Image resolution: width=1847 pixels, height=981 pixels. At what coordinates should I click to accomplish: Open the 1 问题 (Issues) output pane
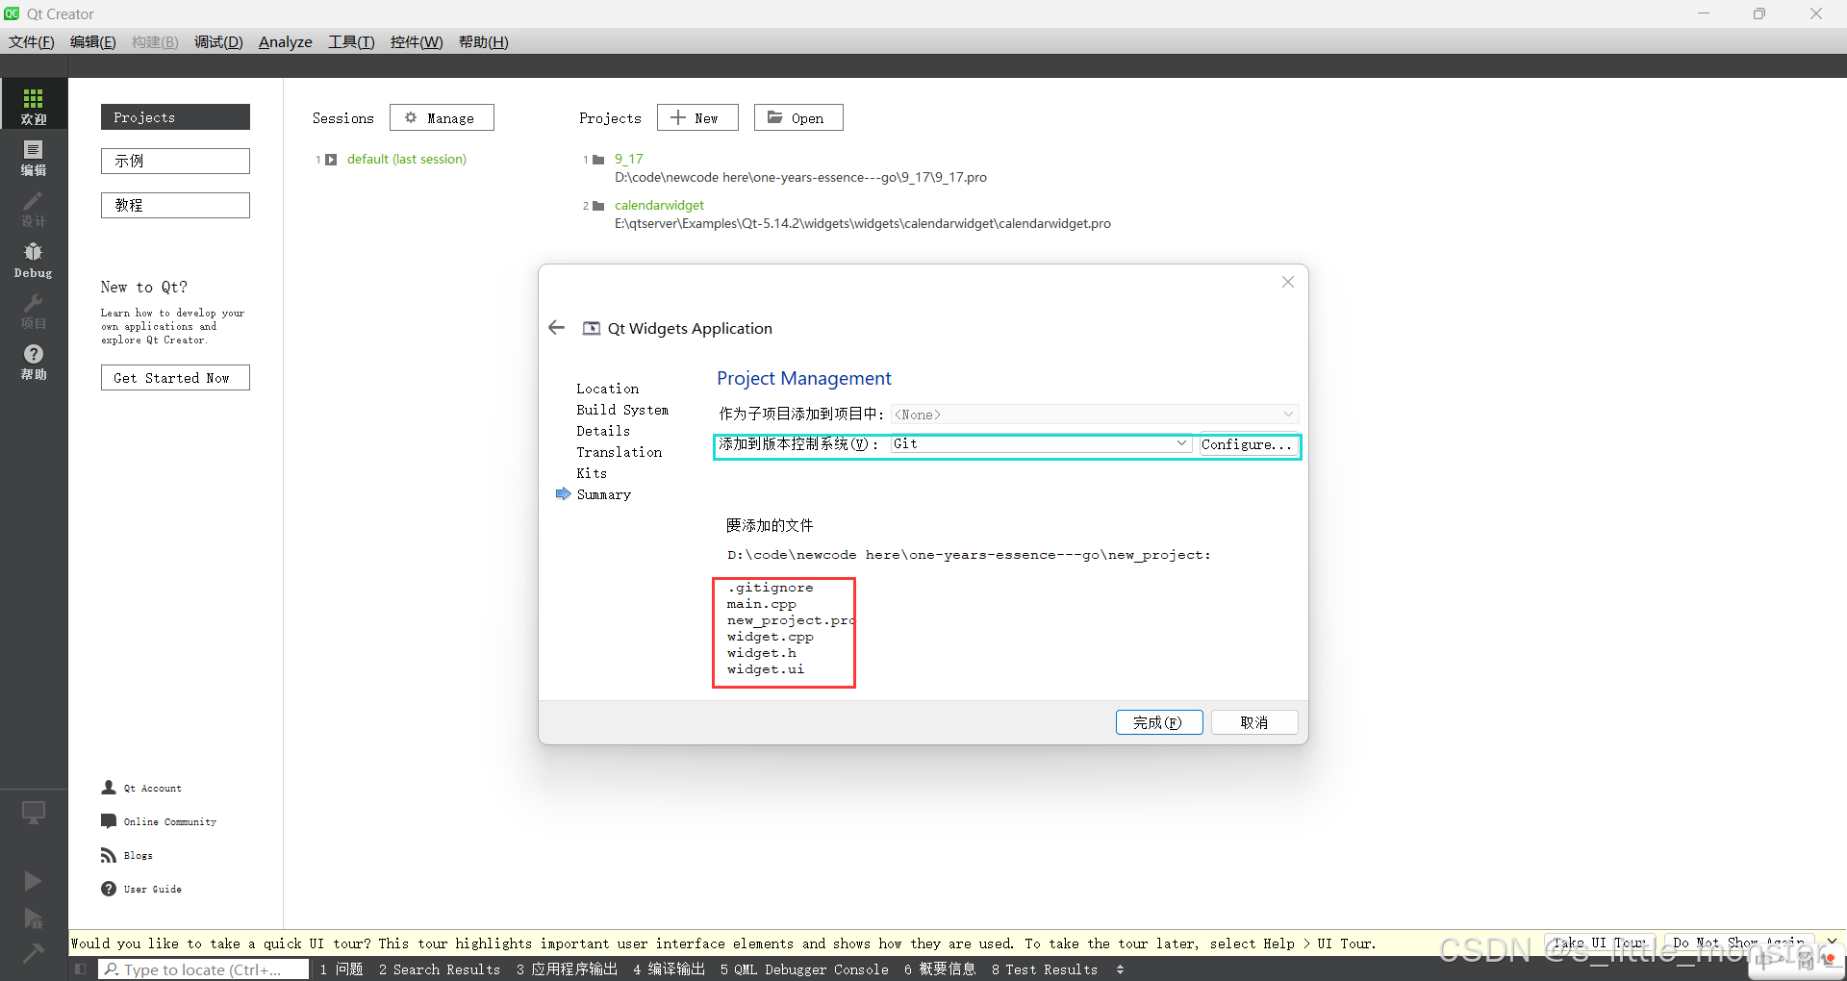click(x=342, y=969)
